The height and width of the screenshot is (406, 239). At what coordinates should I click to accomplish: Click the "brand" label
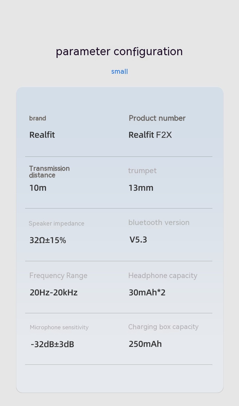(x=38, y=118)
